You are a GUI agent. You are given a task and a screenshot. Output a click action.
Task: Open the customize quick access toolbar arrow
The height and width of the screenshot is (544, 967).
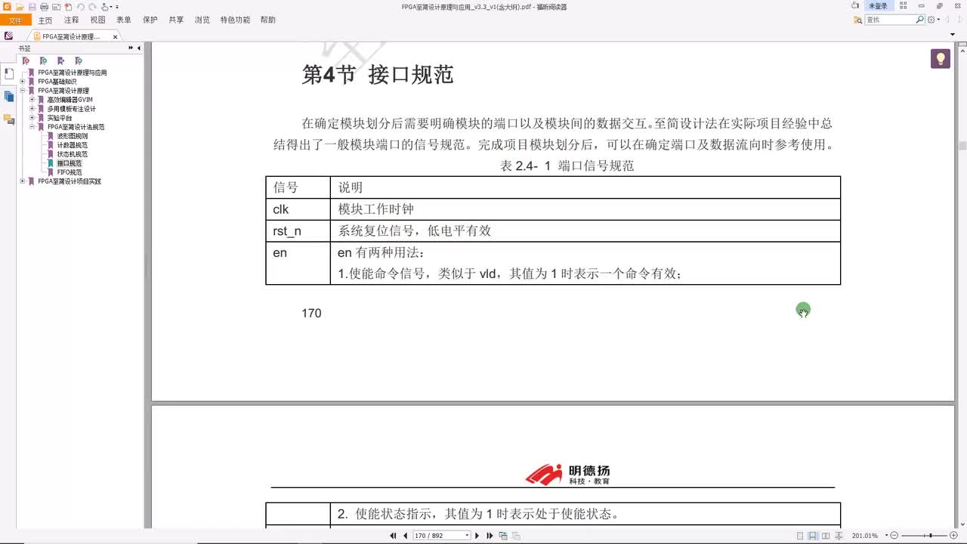(117, 7)
